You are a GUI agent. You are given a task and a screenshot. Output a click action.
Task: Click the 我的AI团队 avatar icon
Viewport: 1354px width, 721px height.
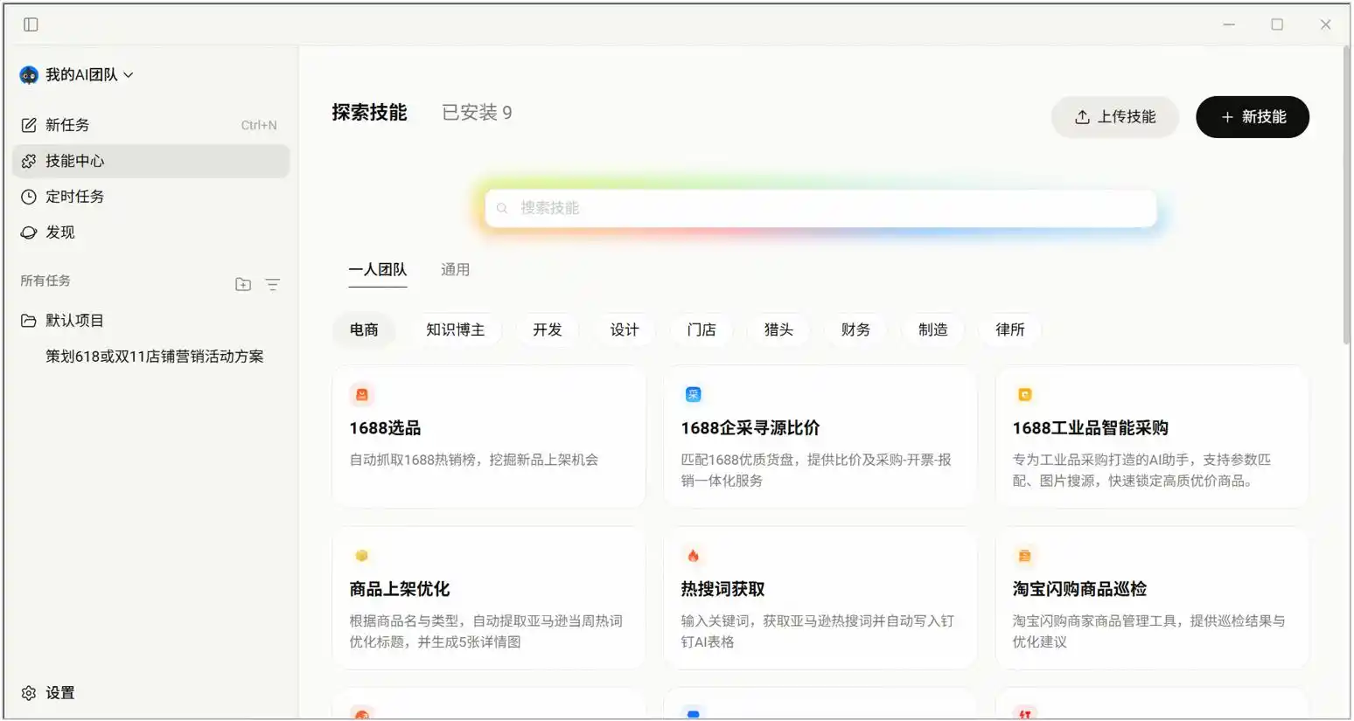coord(29,75)
